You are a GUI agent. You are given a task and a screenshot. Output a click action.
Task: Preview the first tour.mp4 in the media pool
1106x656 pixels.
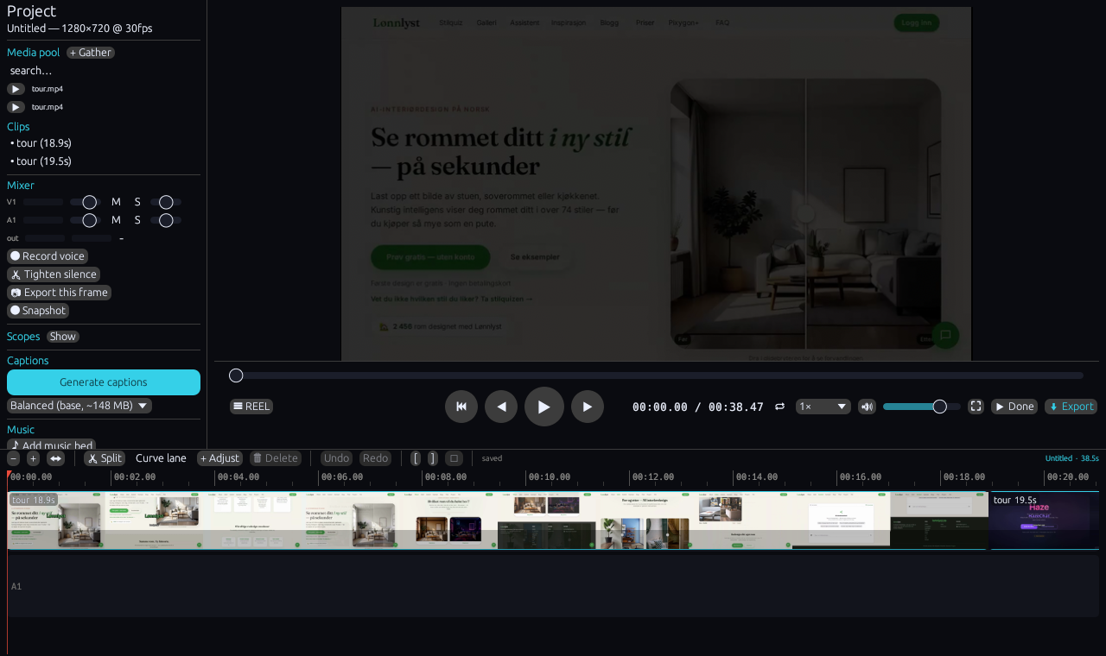click(16, 89)
